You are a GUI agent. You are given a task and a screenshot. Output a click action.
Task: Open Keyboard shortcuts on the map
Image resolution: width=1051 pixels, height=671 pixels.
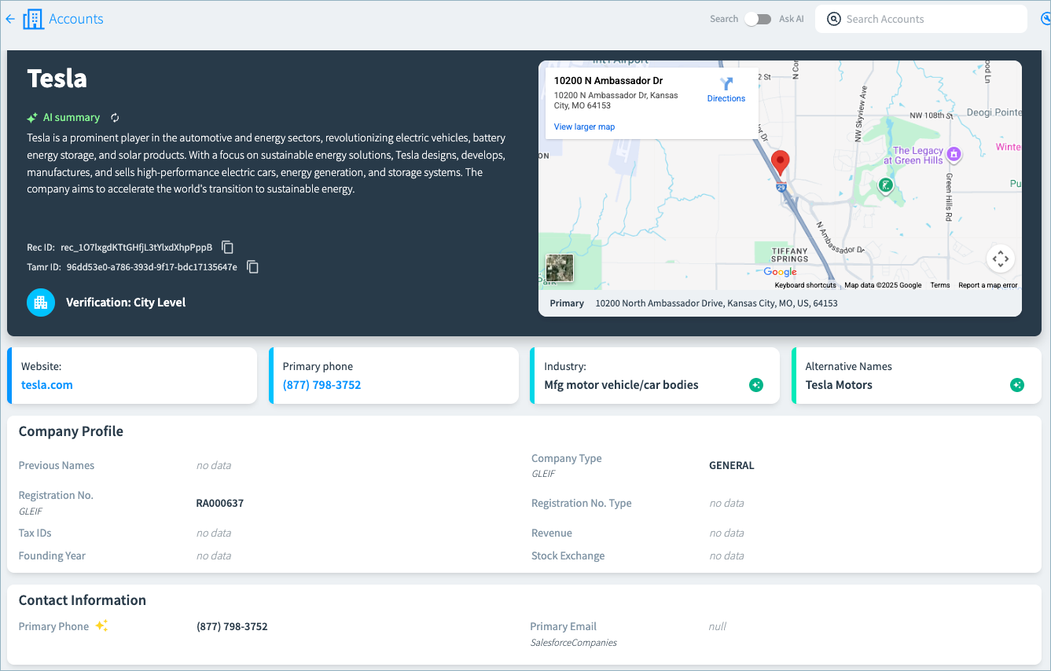(x=805, y=285)
